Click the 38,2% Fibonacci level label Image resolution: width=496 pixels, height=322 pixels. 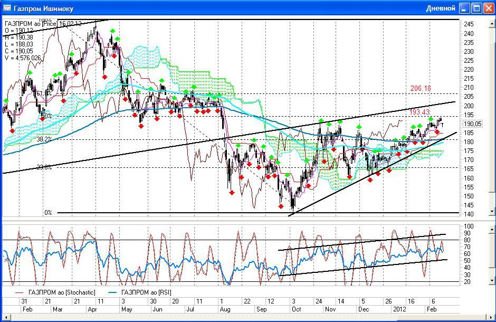pyautogui.click(x=44, y=139)
